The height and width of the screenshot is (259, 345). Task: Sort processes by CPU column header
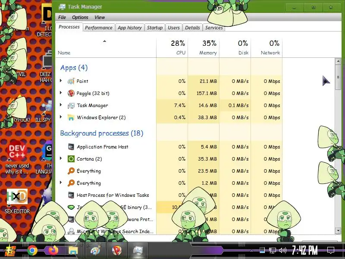point(172,48)
